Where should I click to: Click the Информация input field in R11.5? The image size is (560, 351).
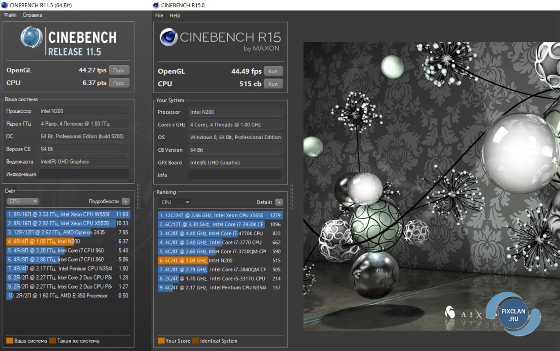(x=84, y=174)
